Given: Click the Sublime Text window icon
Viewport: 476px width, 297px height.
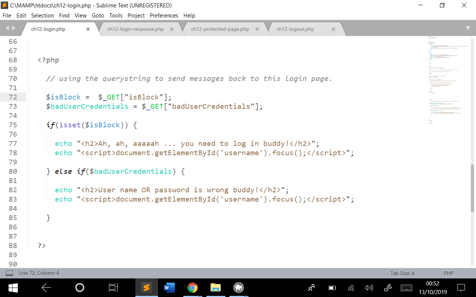Looking at the screenshot, I should point(5,5).
